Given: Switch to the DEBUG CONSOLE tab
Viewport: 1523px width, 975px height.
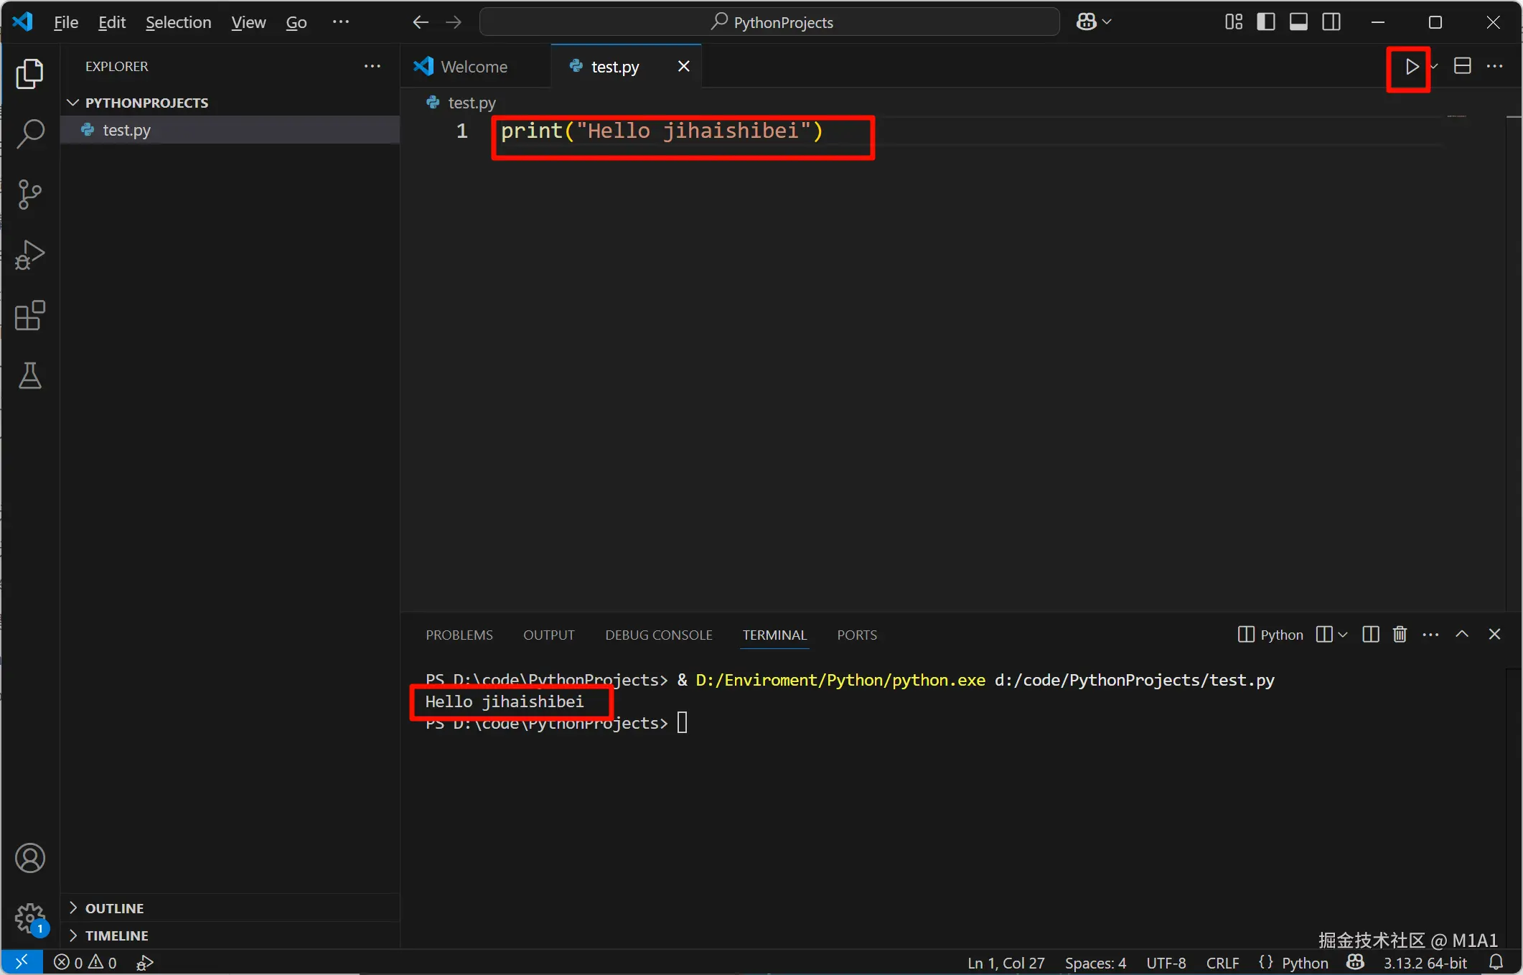Looking at the screenshot, I should [658, 635].
